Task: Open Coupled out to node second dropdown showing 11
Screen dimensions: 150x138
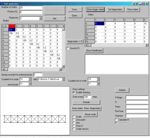Action: tap(98, 84)
